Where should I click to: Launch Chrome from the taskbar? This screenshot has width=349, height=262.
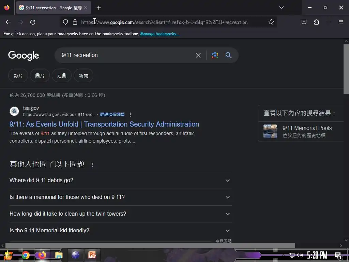25,255
